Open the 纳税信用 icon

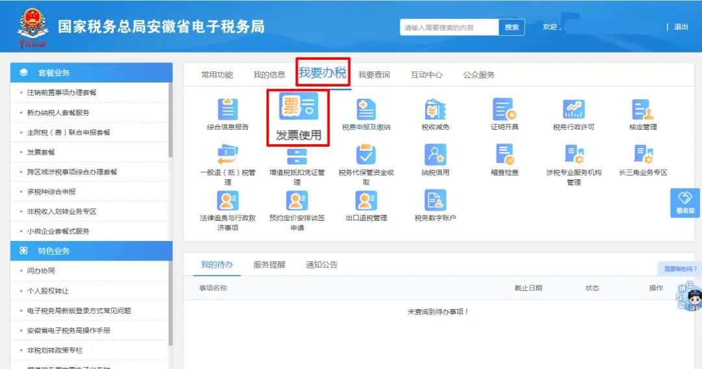click(435, 155)
